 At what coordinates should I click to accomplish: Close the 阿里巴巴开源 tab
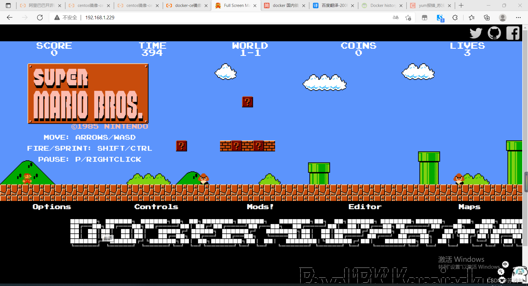point(60,6)
